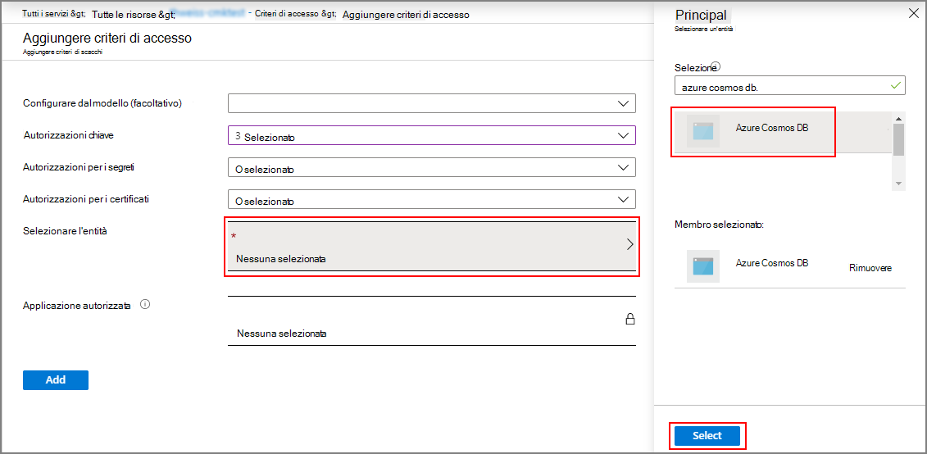Open Tutte le risorse breadcrumb link
The image size is (927, 454).
coord(134,14)
